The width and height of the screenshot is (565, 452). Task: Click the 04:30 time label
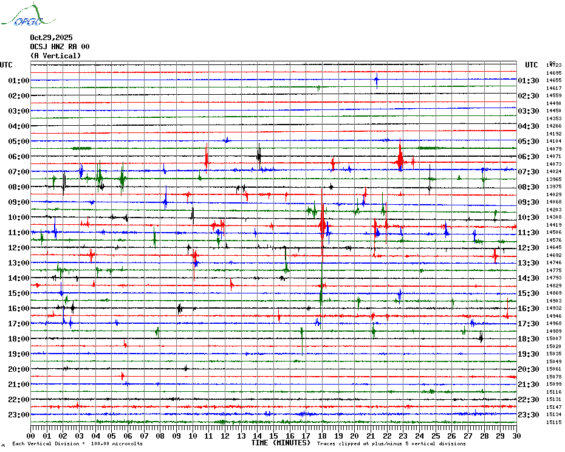[x=529, y=126]
